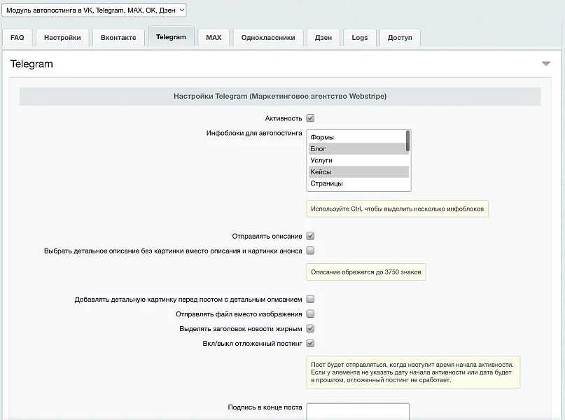Select Услуги in the infoblocks list
565x420 pixels.
tap(358, 160)
